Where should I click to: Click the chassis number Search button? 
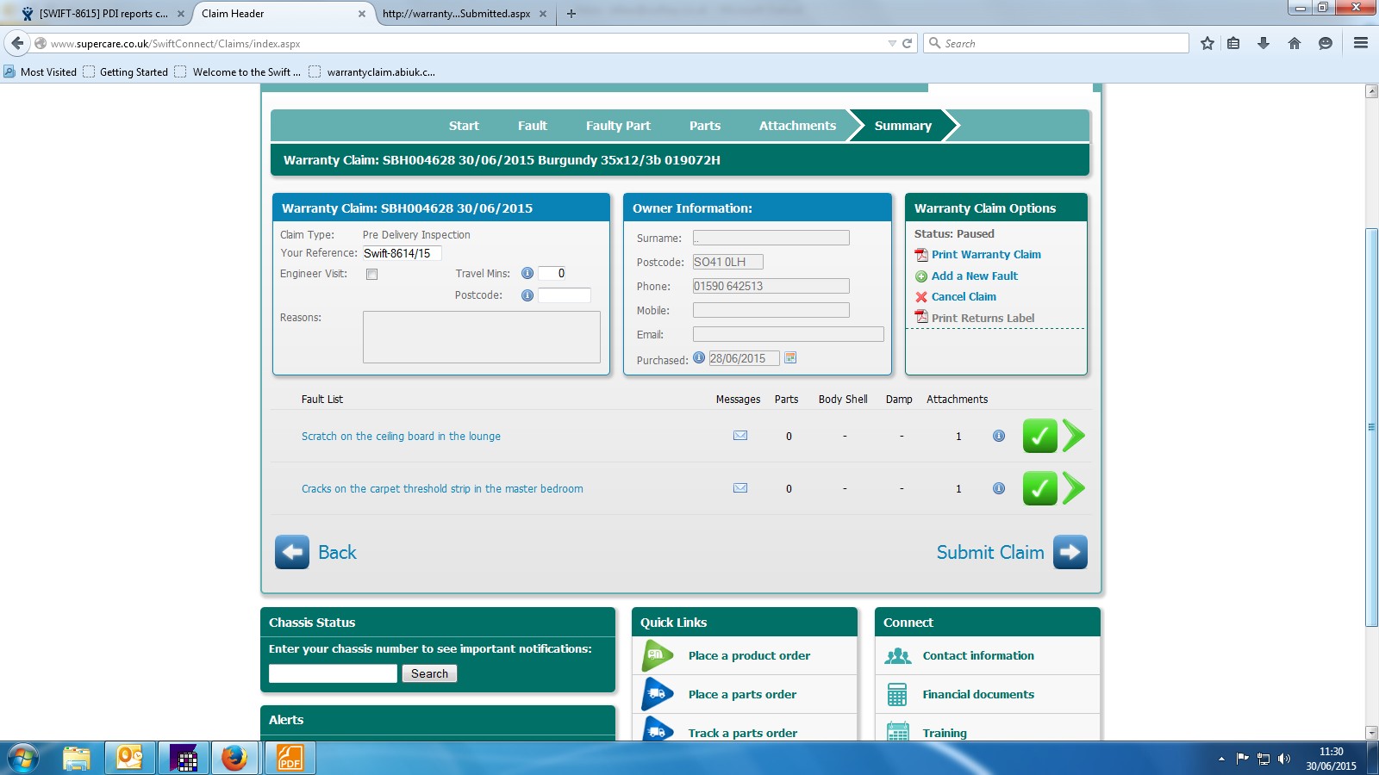[429, 673]
